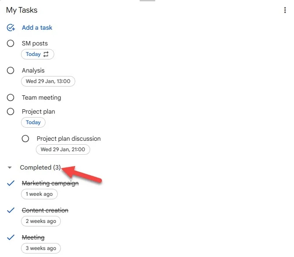Screen dimensions: 294x257
Task: Mark Analysis task as complete
Action: coord(10,71)
